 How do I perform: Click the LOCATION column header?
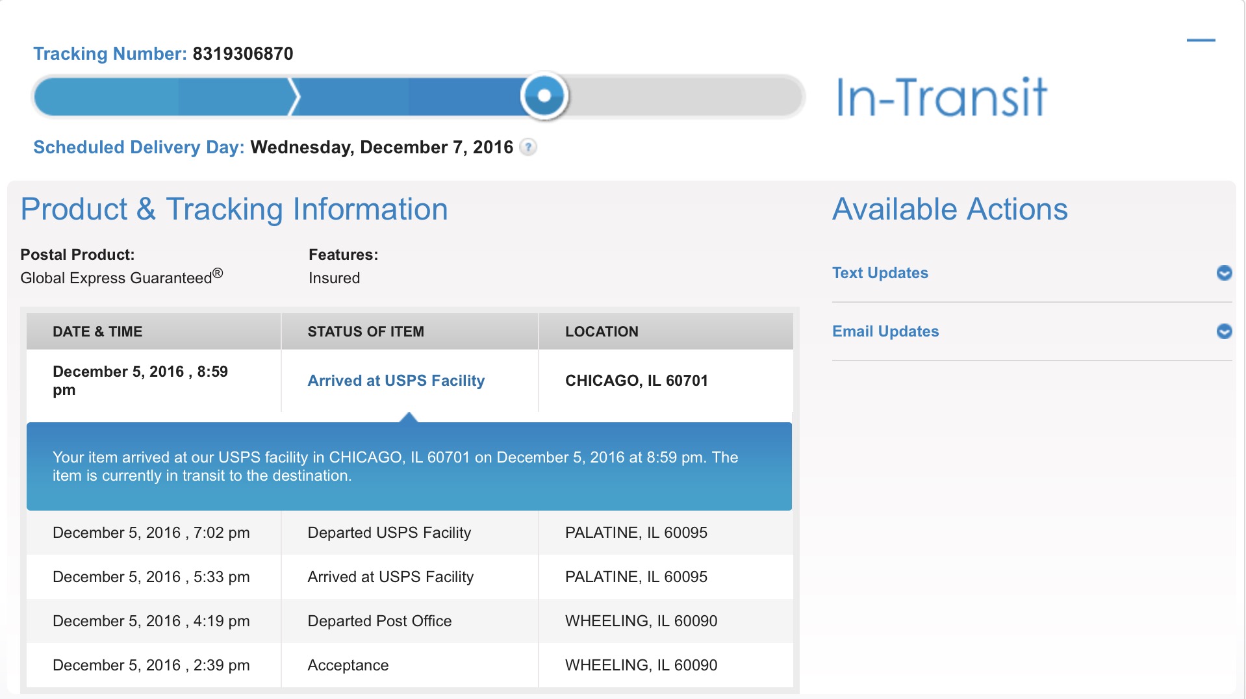tap(602, 331)
